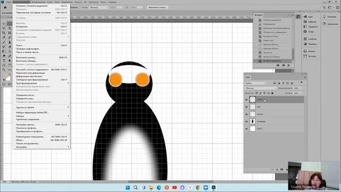Expand the Удалить из памяти submenu
341x192 pixels.
pyautogui.click(x=42, y=107)
